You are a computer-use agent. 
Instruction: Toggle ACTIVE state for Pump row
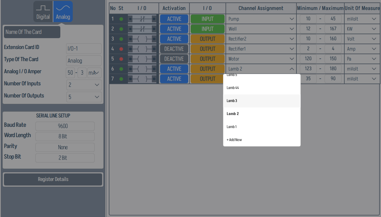[174, 19]
